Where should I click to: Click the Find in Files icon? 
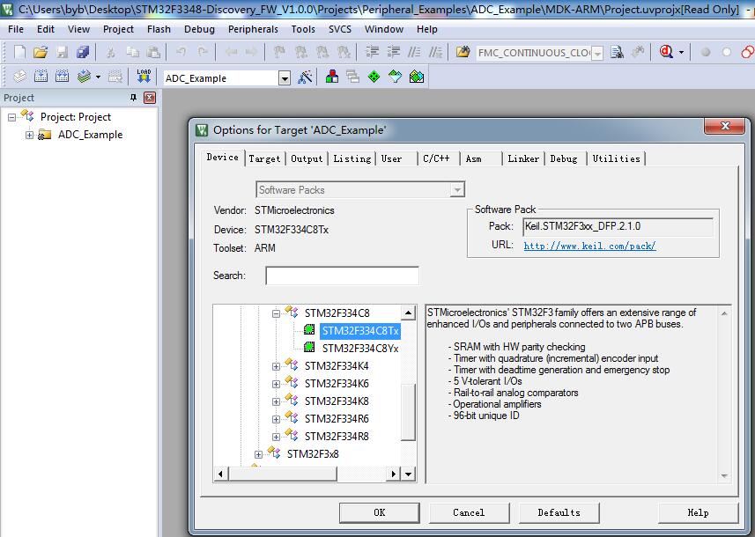click(463, 52)
